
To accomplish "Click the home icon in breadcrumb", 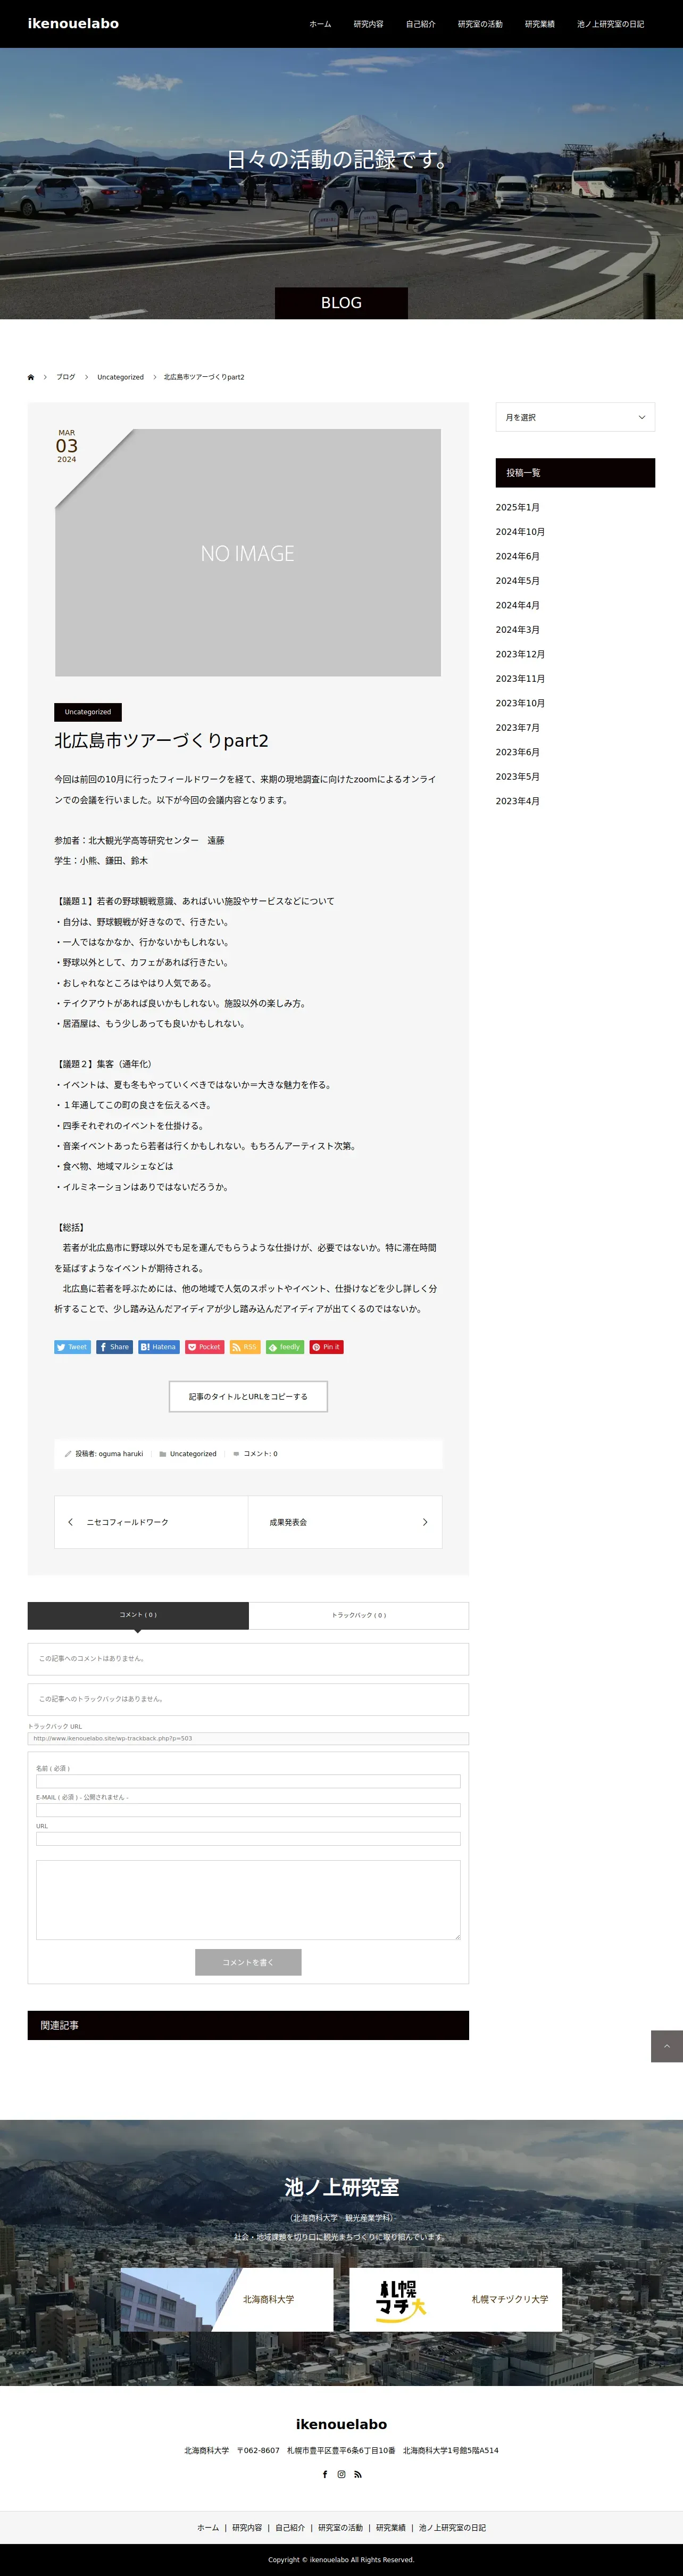I will click(x=31, y=377).
